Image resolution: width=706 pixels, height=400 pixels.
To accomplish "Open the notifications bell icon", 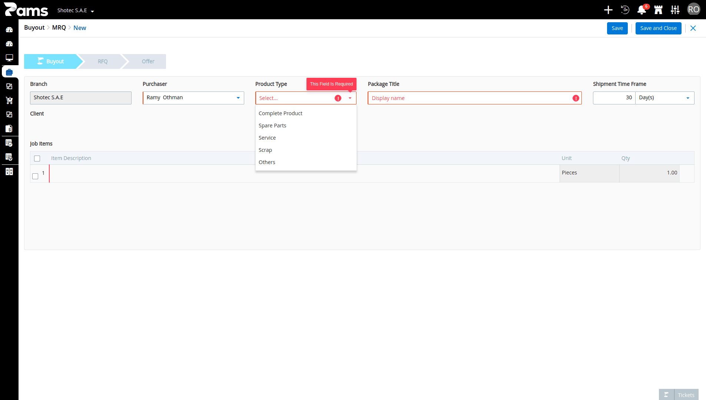I will pos(642,10).
